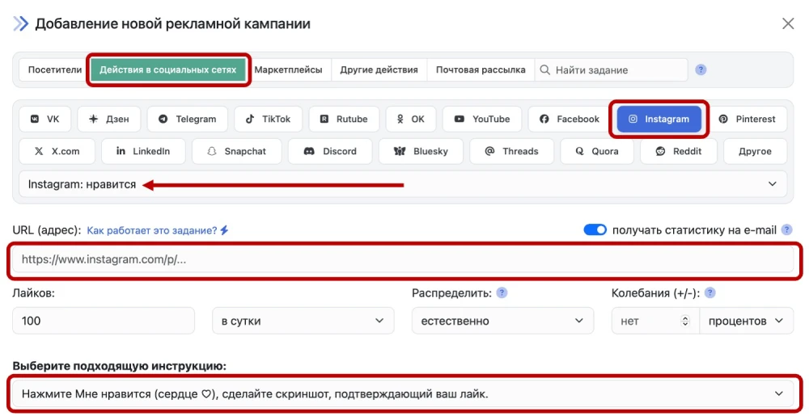Pick the YouTube network button
The height and width of the screenshot is (416, 809).
pos(482,119)
